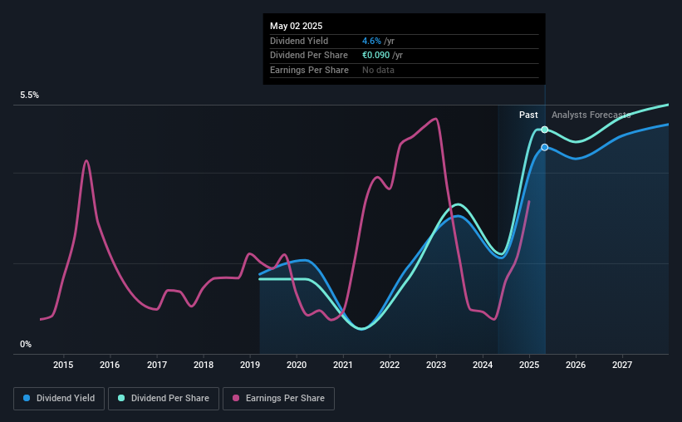Click the tooltip Dividend Per Share row label
Viewport: 682px width, 422px height.
pyautogui.click(x=309, y=56)
